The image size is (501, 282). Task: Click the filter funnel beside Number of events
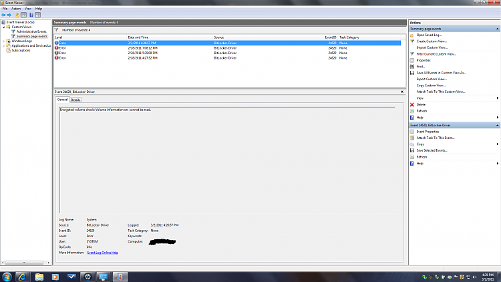57,30
